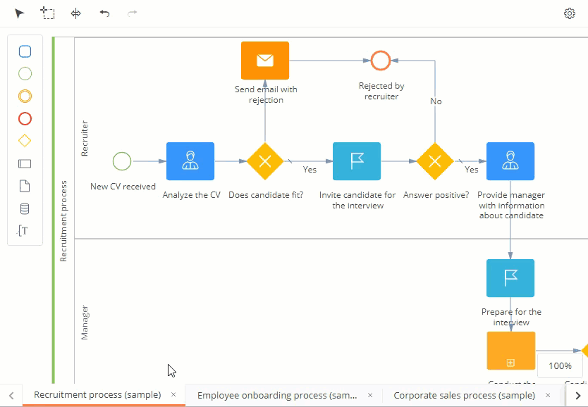This screenshot has width=588, height=407.
Task: Undo the last action
Action: pos(104,13)
